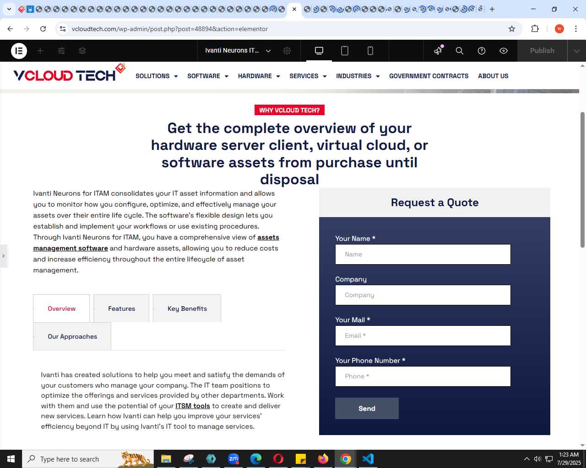Select the Our Approaches tab
586x468 pixels.
[x=72, y=336]
